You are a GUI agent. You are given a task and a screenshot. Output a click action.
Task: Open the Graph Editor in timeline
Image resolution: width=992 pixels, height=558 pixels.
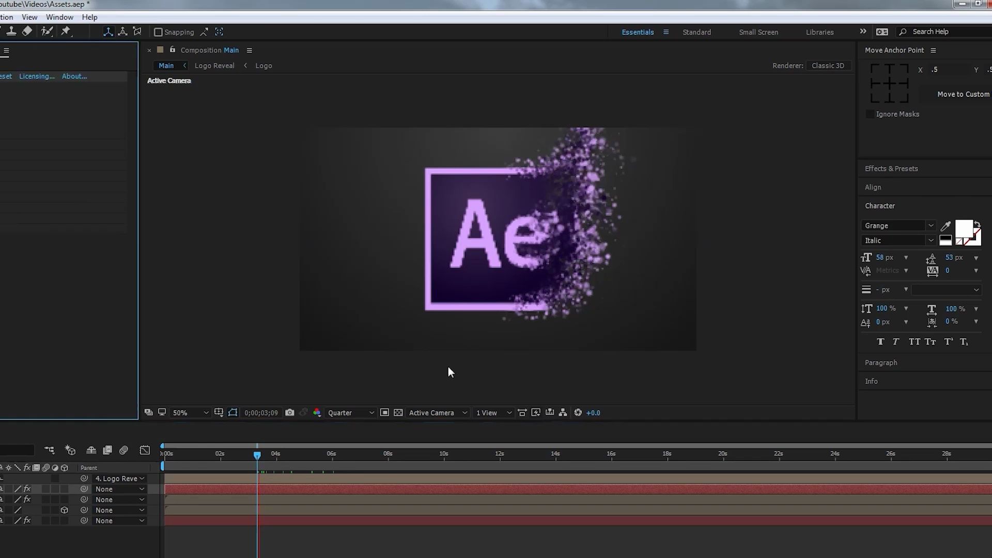click(x=145, y=450)
